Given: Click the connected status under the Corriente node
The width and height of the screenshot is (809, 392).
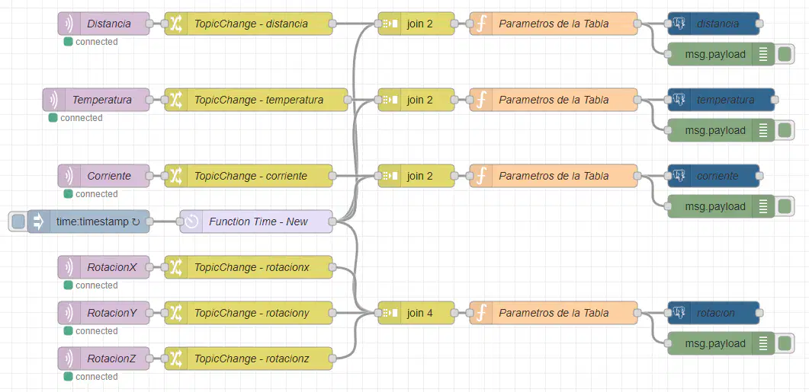Looking at the screenshot, I should [91, 194].
